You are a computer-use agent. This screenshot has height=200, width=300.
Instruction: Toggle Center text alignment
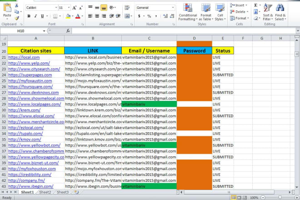[x=97, y=16]
